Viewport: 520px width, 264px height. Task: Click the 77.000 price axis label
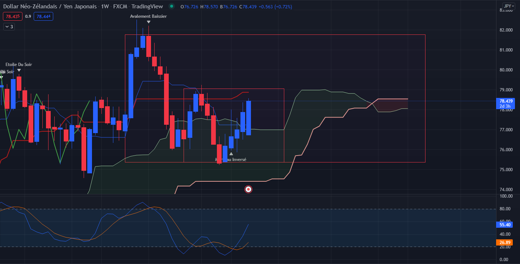(x=506, y=130)
